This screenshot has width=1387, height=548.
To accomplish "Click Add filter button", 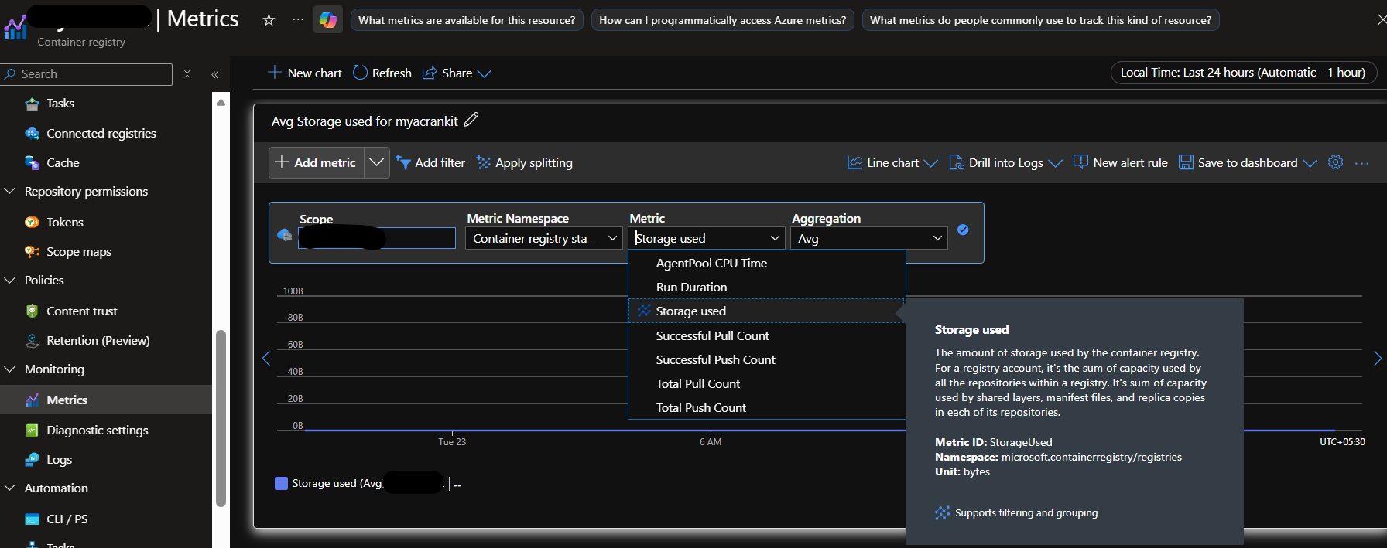I will click(430, 162).
